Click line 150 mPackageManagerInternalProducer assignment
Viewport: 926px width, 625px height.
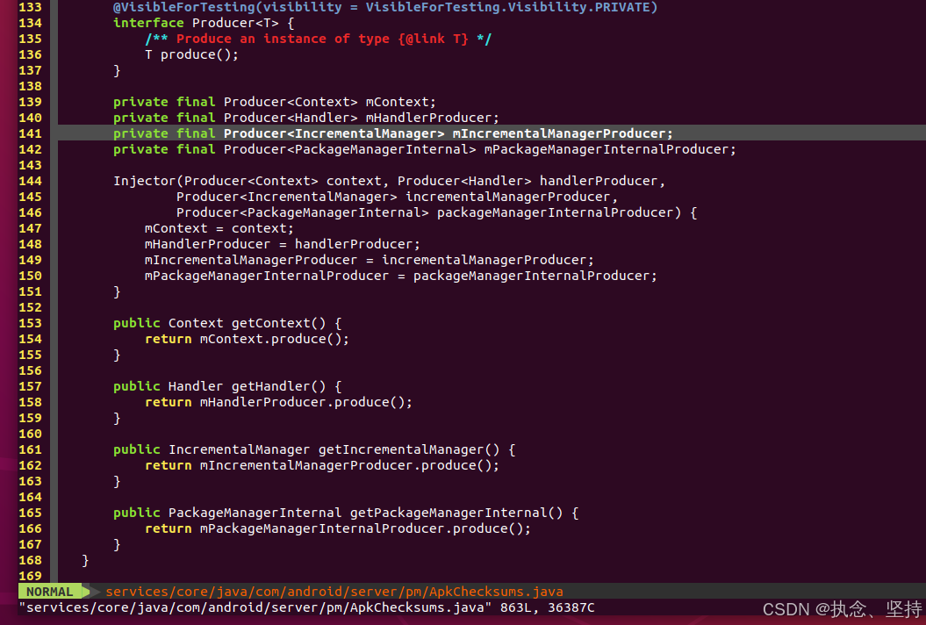401,276
